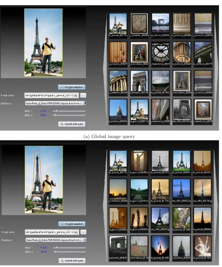Click browse button beside top image query field
This screenshot has width=222, height=267.
point(83,96)
